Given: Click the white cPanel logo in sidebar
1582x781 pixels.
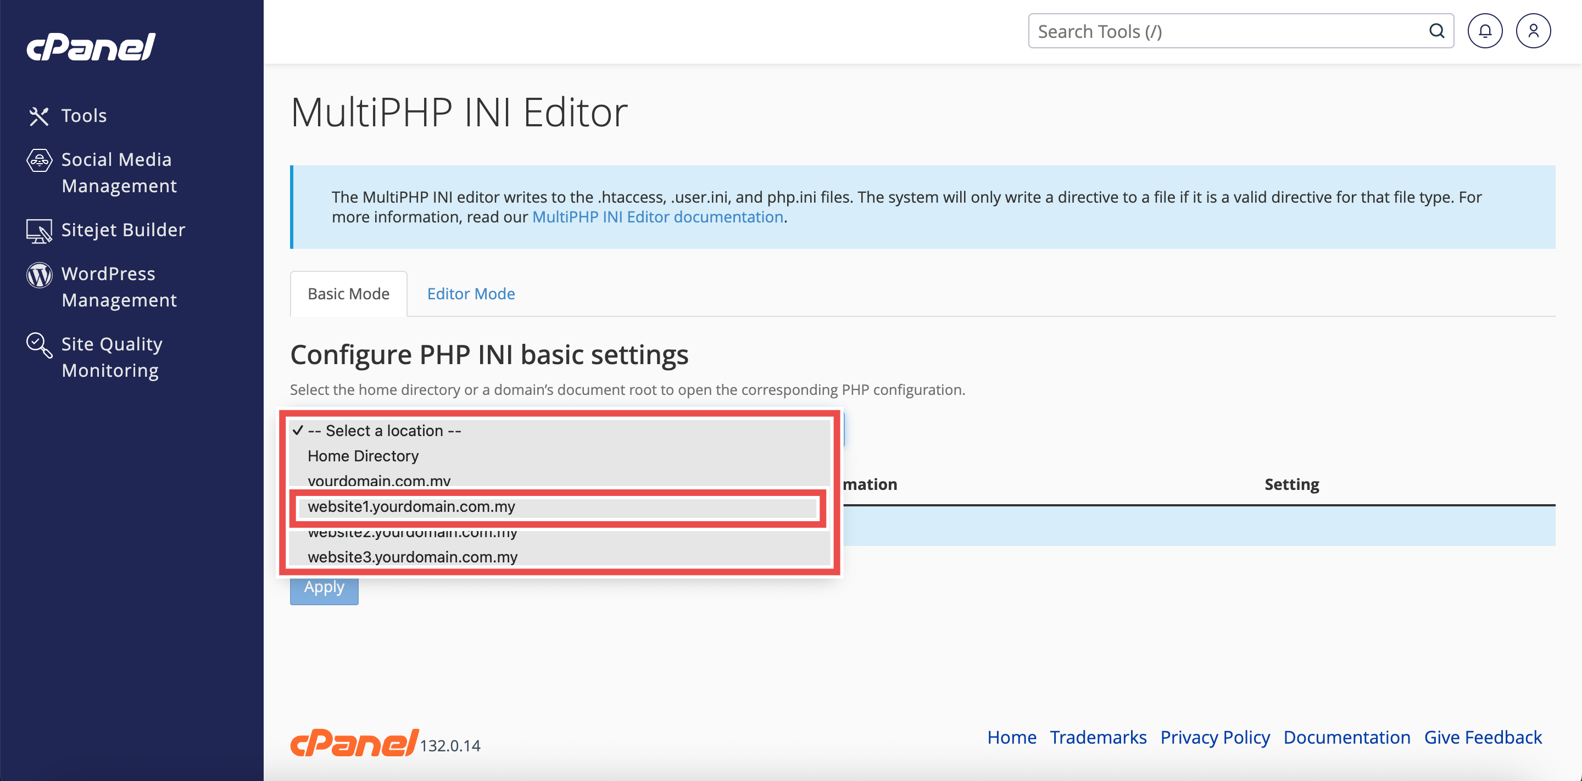Looking at the screenshot, I should click(x=91, y=47).
